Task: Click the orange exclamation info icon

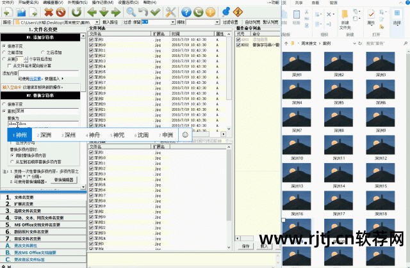Action: (211, 12)
